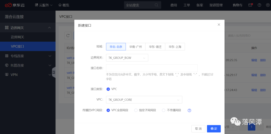Click the 操作 column header
The height and width of the screenshot is (134, 271).
pyautogui.click(x=254, y=48)
